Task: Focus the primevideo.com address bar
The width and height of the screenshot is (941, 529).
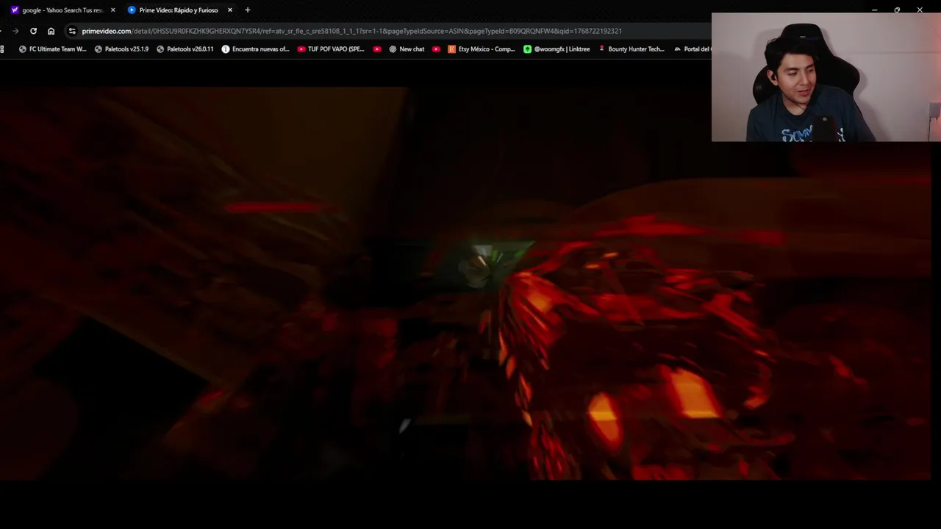Action: pyautogui.click(x=351, y=31)
